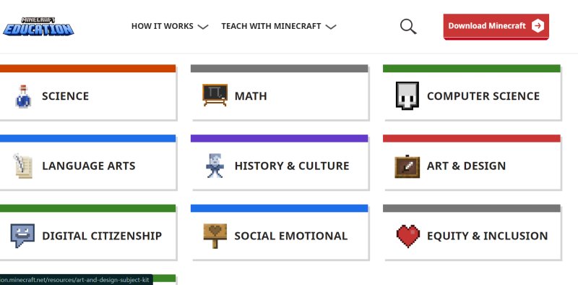The image size is (578, 285).
Task: Open search with the magnifying glass icon
Action: tap(408, 27)
